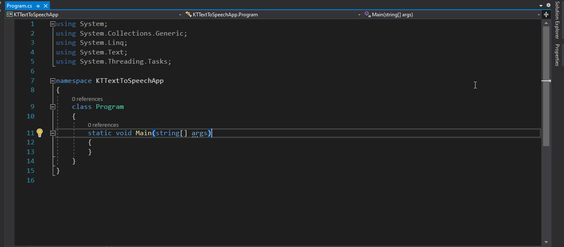564x247 pixels.
Task: Open the Main(string[] args) member dropdown
Action: pos(539,15)
